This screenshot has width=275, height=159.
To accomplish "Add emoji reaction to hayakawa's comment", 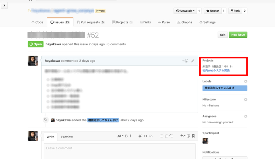I will (185, 61).
